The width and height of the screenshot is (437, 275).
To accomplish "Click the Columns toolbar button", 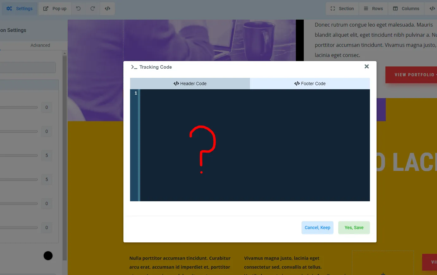I will click(406, 9).
